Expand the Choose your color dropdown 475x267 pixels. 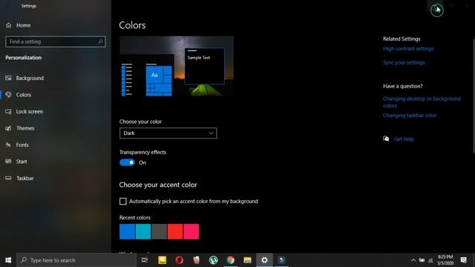(x=168, y=133)
